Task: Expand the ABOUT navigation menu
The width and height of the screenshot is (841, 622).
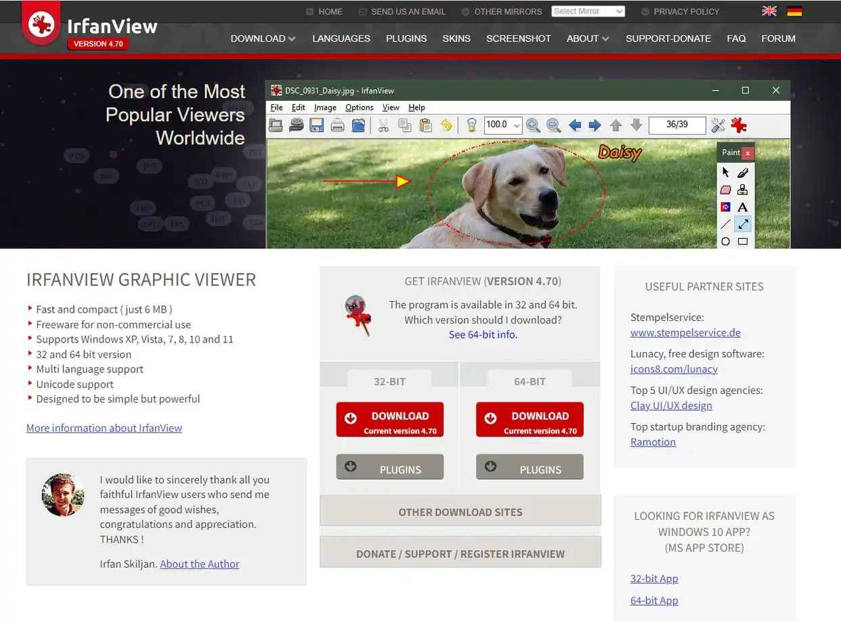Action: click(588, 39)
